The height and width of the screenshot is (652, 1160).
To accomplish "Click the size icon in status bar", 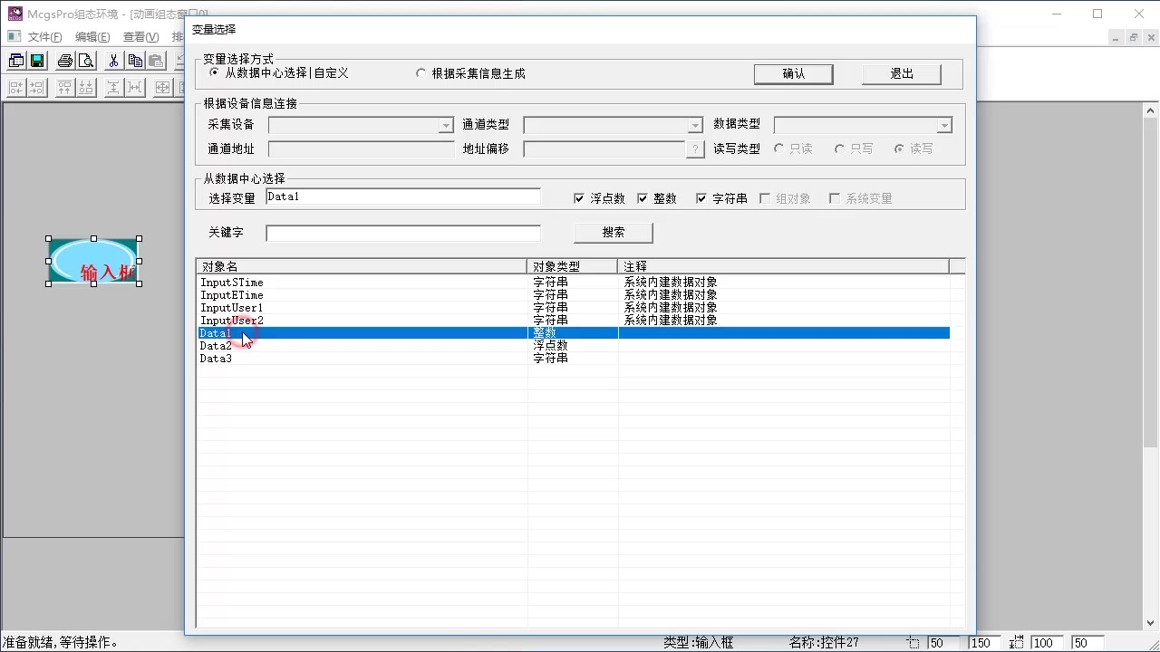I will coord(1018,642).
